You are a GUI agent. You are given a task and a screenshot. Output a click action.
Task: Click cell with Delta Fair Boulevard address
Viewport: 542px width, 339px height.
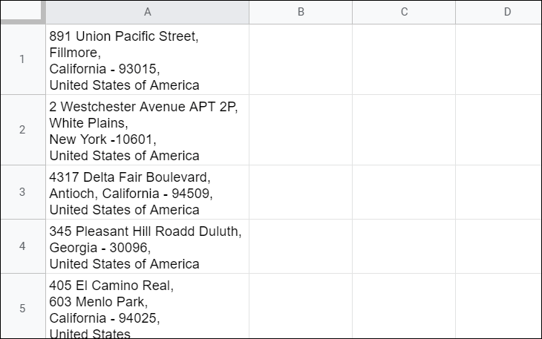tap(147, 192)
